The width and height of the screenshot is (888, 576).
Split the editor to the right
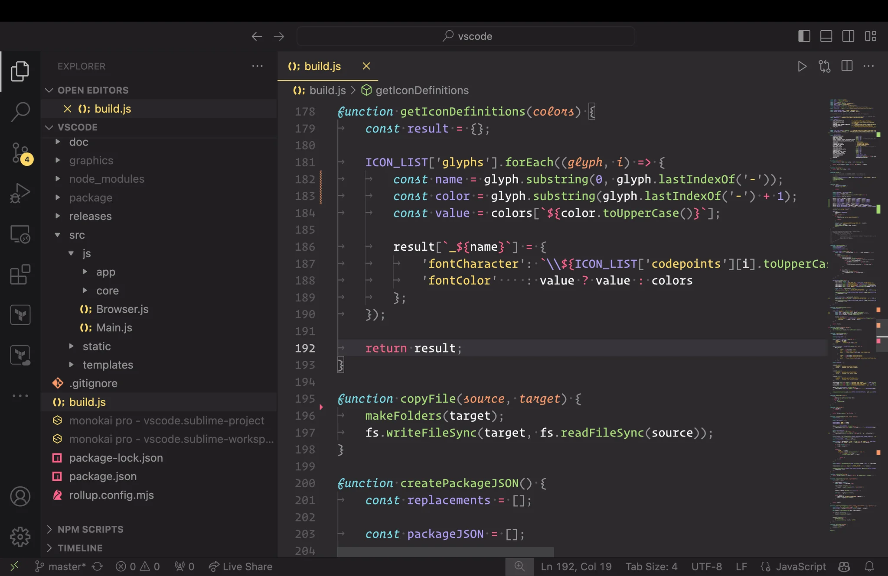(x=847, y=66)
